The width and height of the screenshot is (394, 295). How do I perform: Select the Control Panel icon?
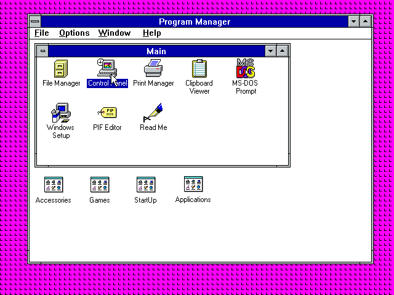[x=107, y=68]
